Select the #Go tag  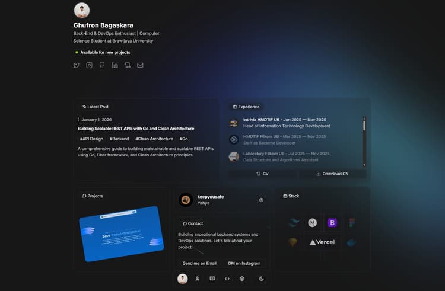[x=183, y=139]
